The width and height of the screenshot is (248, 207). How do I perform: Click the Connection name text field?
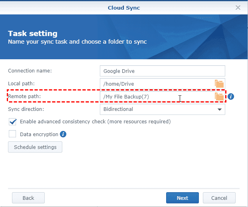pos(162,71)
